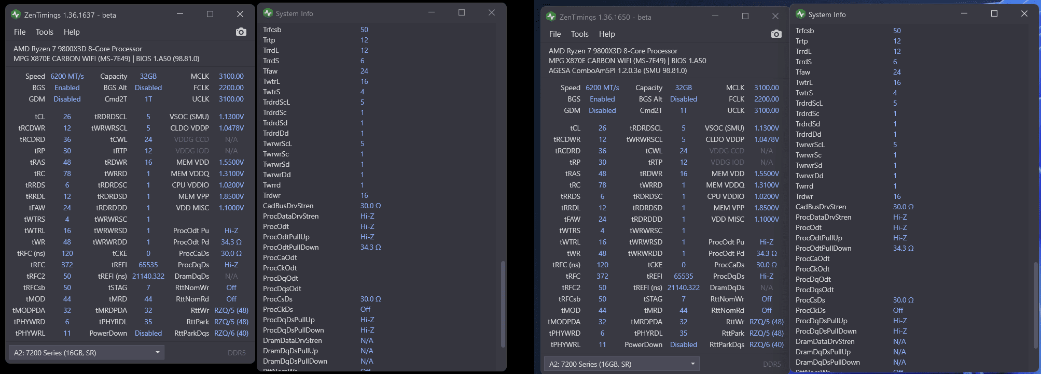The image size is (1041, 374).
Task: Click the tREFI value 65535 in ZenTimings 1.36.1650
Action: point(684,276)
